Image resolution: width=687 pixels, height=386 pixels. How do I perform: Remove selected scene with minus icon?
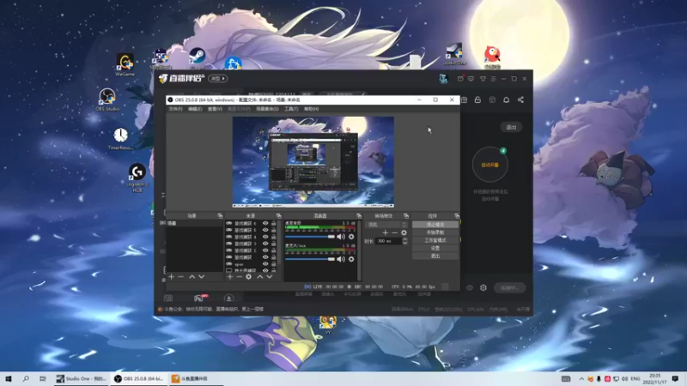[x=180, y=276]
